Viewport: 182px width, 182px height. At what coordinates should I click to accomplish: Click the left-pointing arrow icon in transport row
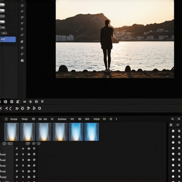7,108
